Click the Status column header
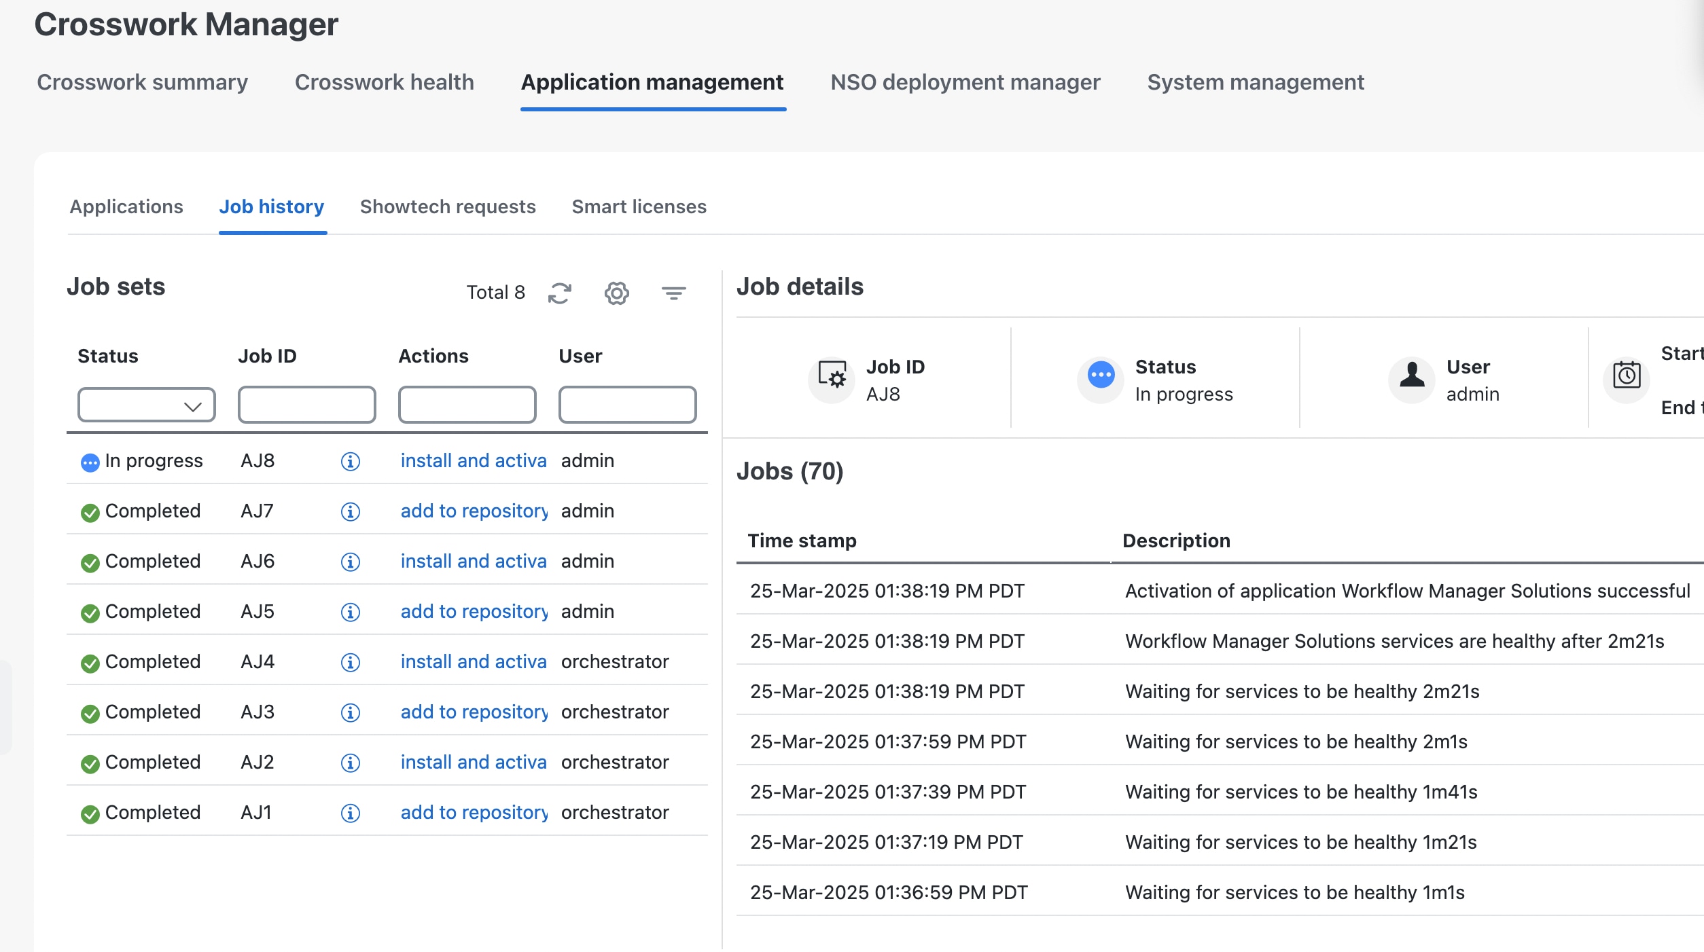 click(x=108, y=356)
